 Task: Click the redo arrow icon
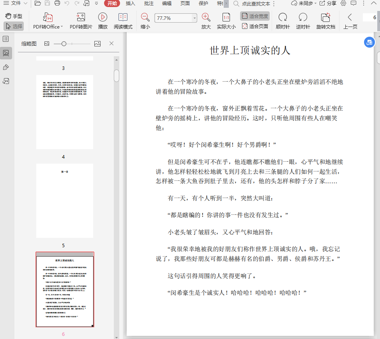[76, 3]
